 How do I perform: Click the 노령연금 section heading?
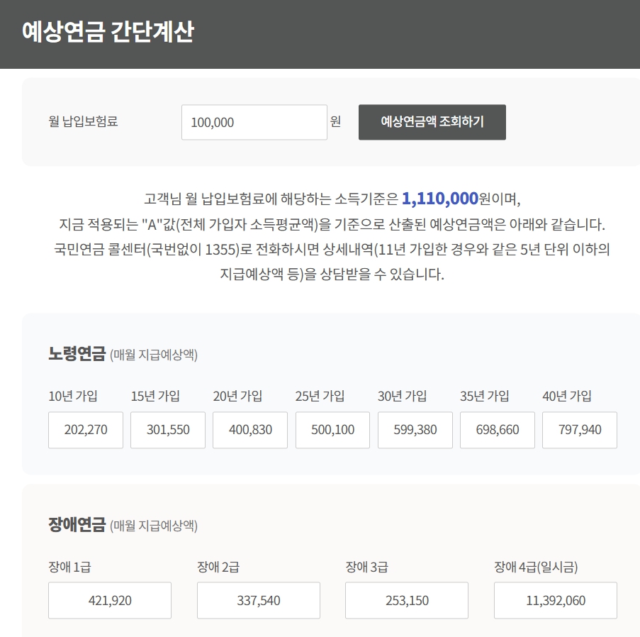[x=77, y=354]
